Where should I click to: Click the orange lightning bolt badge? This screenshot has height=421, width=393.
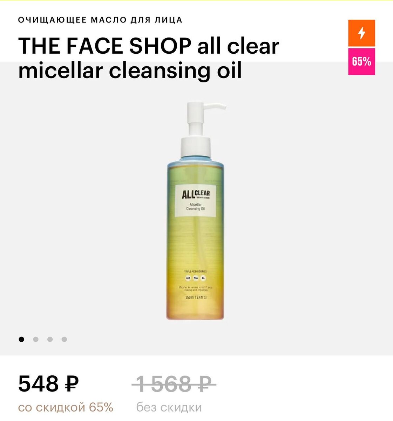pos(361,33)
